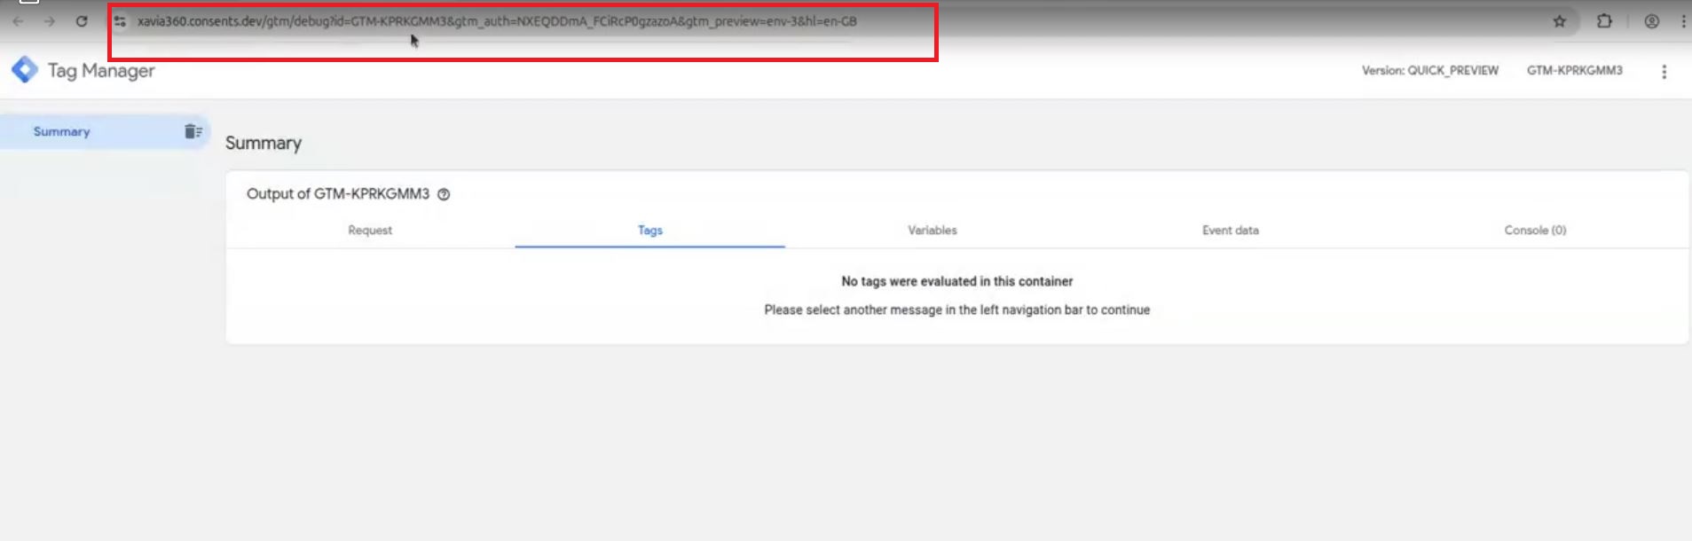Reload the page with refresh icon
This screenshot has height=541, width=1692.
(x=82, y=21)
